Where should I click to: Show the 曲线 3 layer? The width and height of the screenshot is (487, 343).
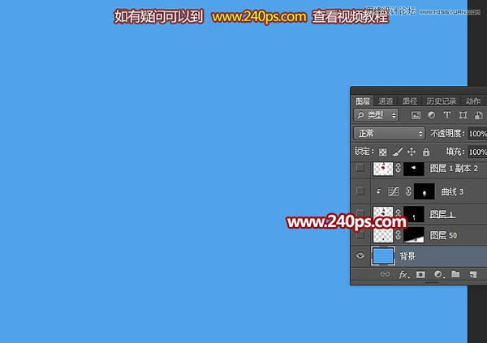(360, 191)
